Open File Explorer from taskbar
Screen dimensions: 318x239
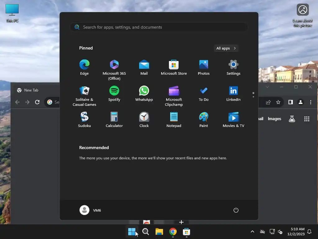[159, 232]
